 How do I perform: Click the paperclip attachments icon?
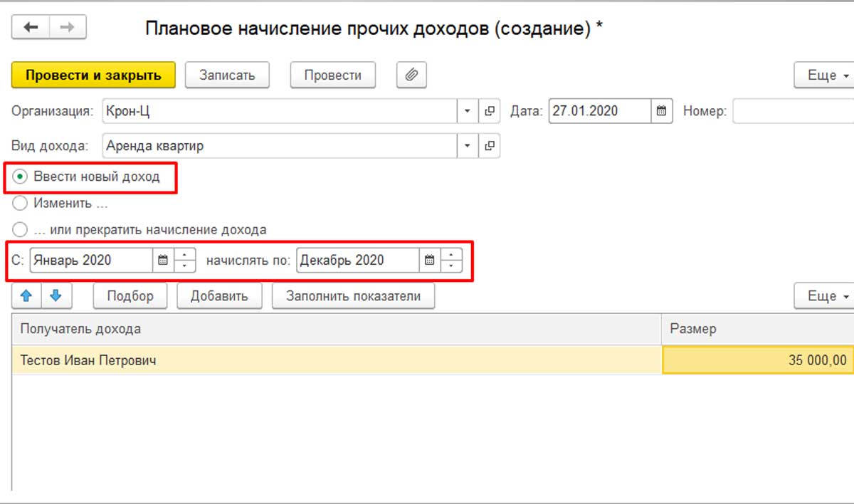click(x=411, y=75)
